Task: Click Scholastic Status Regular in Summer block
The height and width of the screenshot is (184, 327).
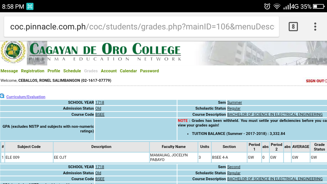Action: [x=234, y=108]
